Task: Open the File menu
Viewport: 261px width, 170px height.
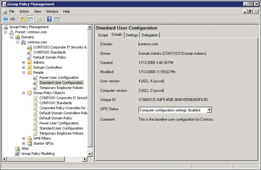Action: [12, 11]
